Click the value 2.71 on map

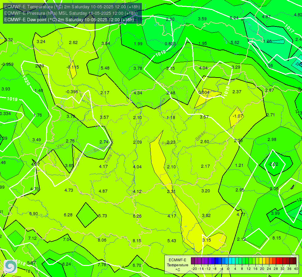[271, 115]
